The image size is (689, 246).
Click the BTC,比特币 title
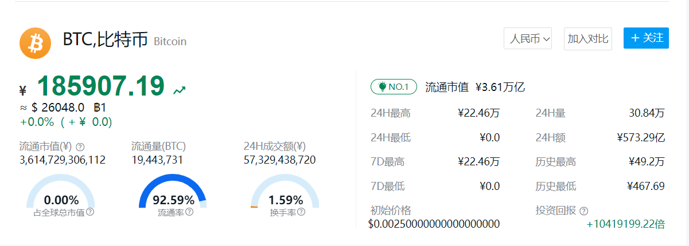click(106, 39)
